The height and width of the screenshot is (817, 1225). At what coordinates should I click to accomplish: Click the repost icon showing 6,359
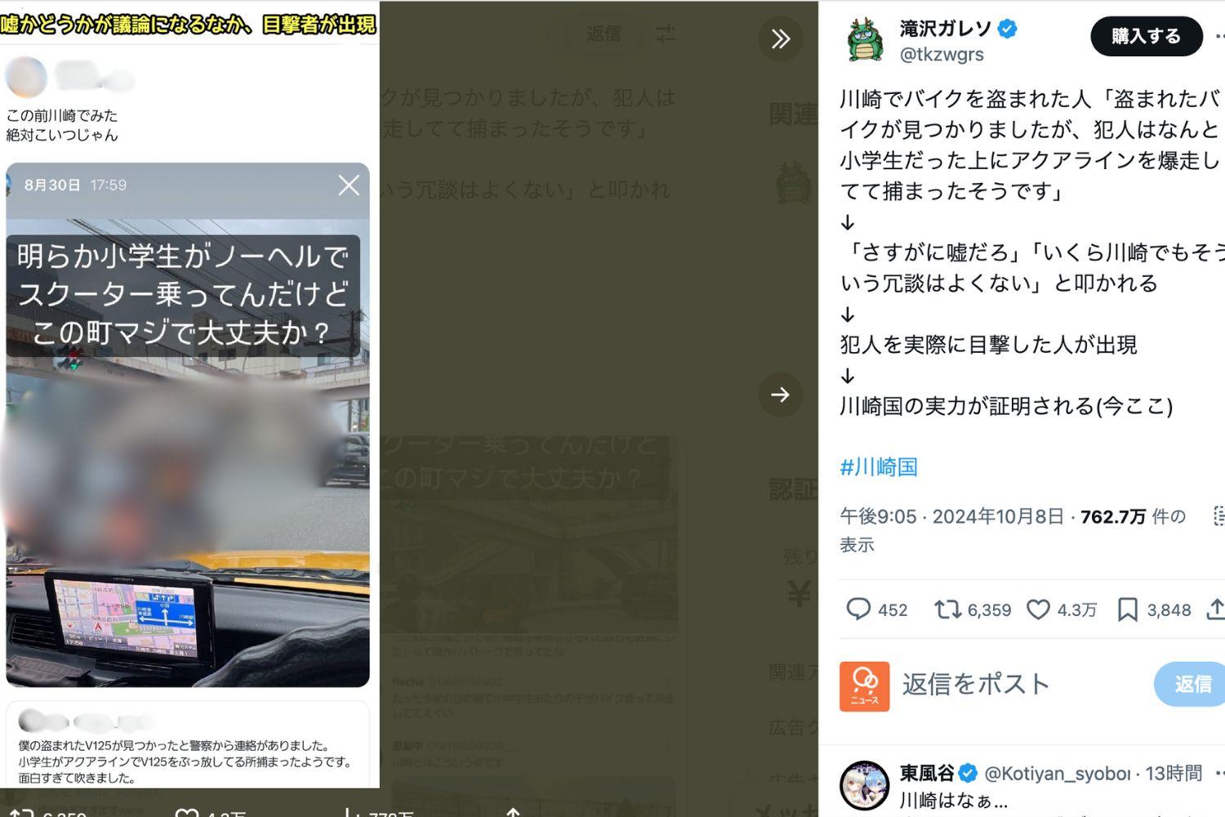pyautogui.click(x=947, y=609)
